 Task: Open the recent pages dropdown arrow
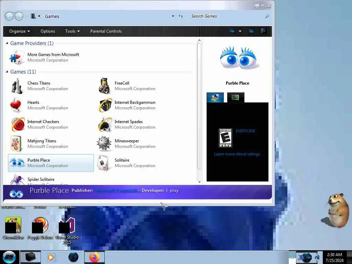(26, 16)
